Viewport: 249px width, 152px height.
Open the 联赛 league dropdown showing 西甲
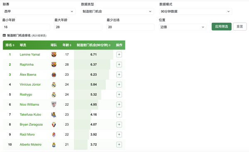[39, 12]
